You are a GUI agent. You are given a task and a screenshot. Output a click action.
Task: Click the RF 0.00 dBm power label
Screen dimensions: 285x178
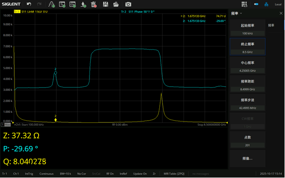click(120, 125)
